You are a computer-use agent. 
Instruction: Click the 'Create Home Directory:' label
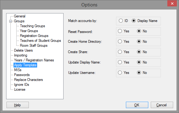(85, 42)
